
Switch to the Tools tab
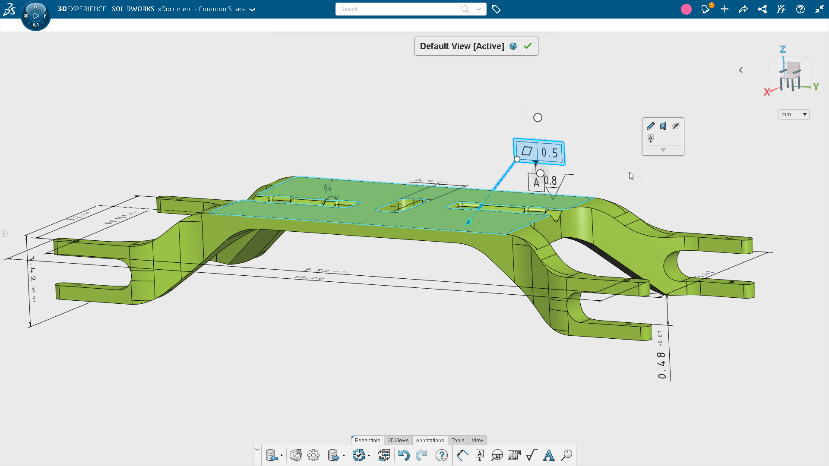coord(458,440)
